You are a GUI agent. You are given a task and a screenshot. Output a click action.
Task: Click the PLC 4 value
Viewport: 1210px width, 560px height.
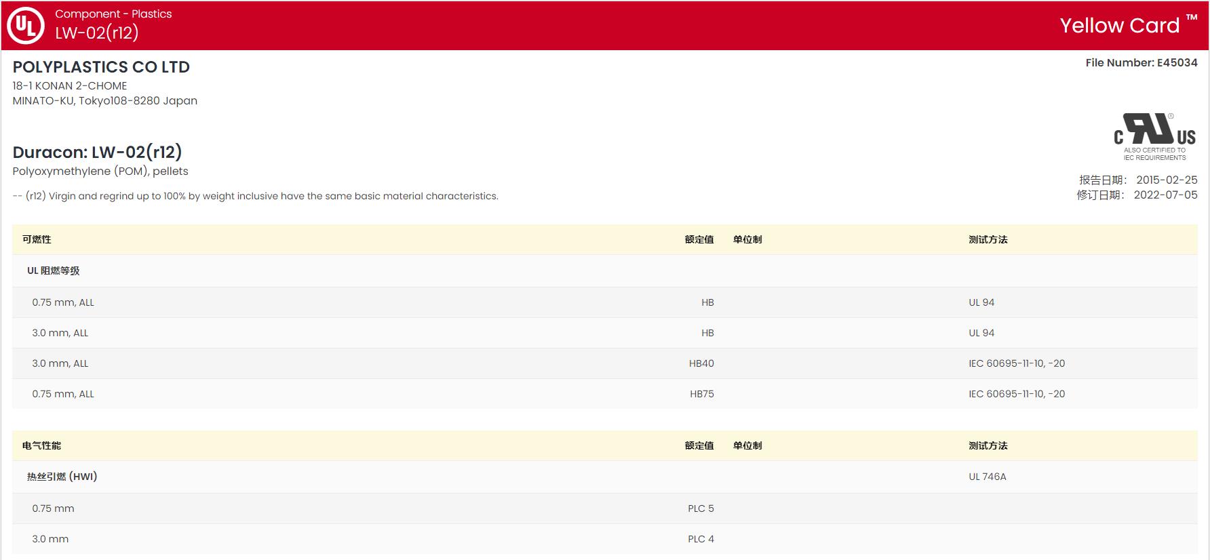701,539
